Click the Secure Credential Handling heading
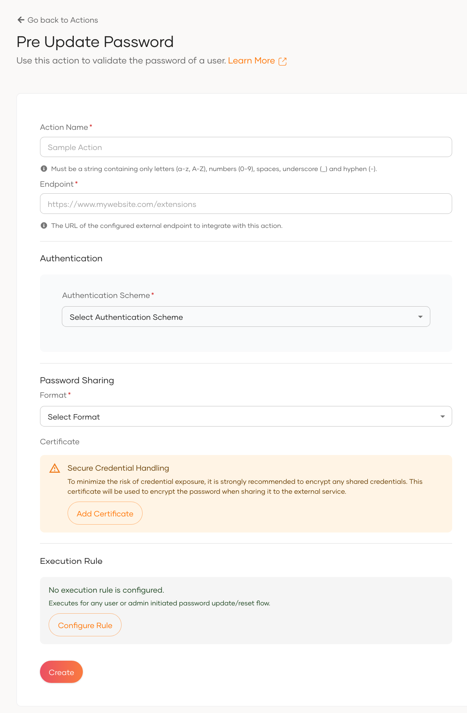Viewport: 467px width, 713px height. (118, 468)
